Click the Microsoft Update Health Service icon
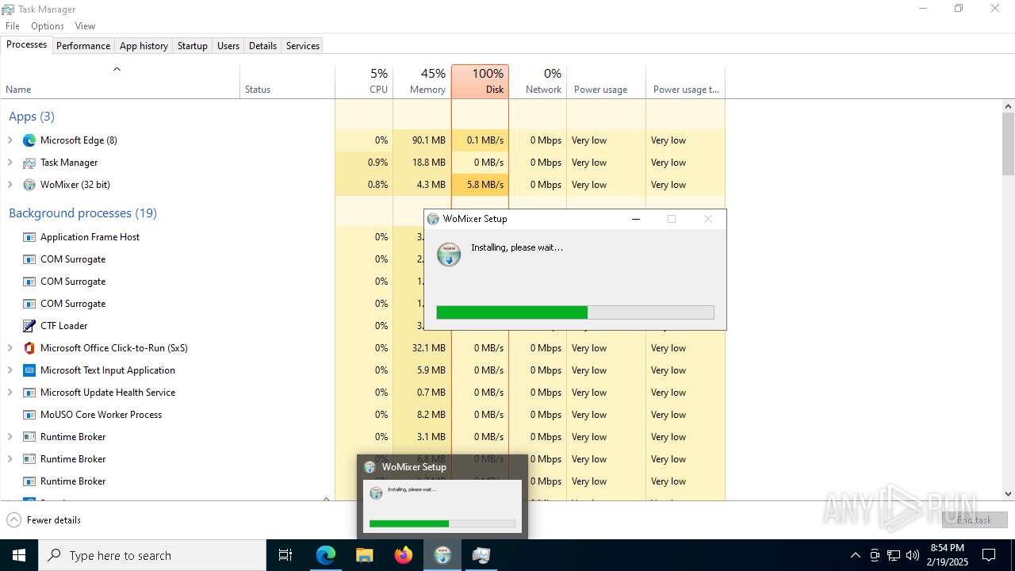1015x571 pixels. (29, 393)
